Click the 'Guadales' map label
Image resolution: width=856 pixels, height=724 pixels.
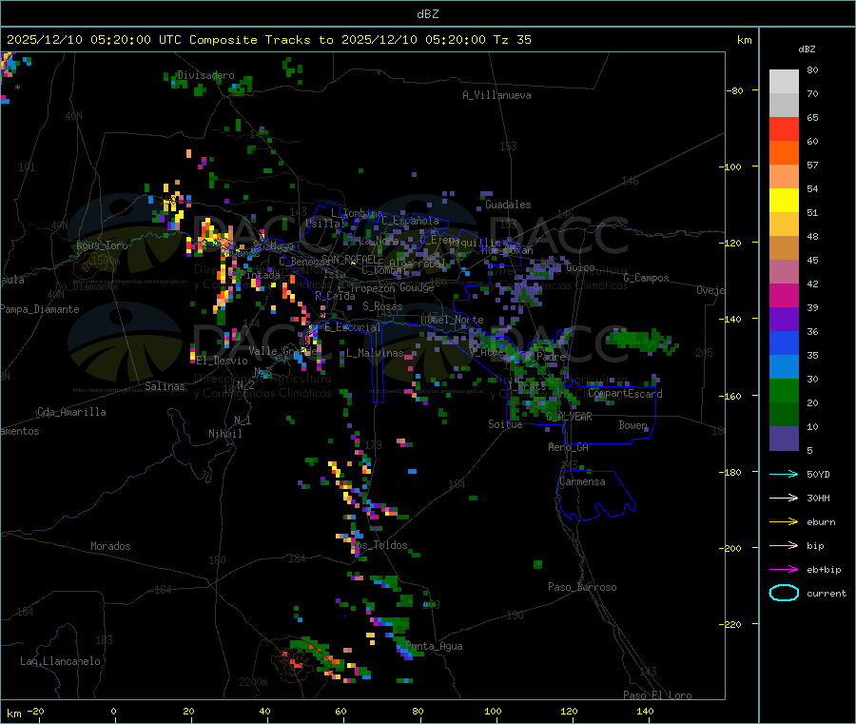tap(508, 205)
